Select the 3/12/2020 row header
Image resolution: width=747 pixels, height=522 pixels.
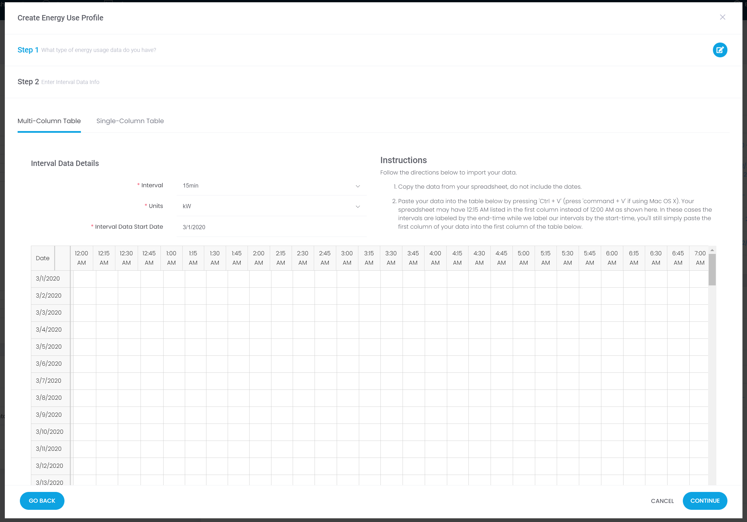click(51, 466)
